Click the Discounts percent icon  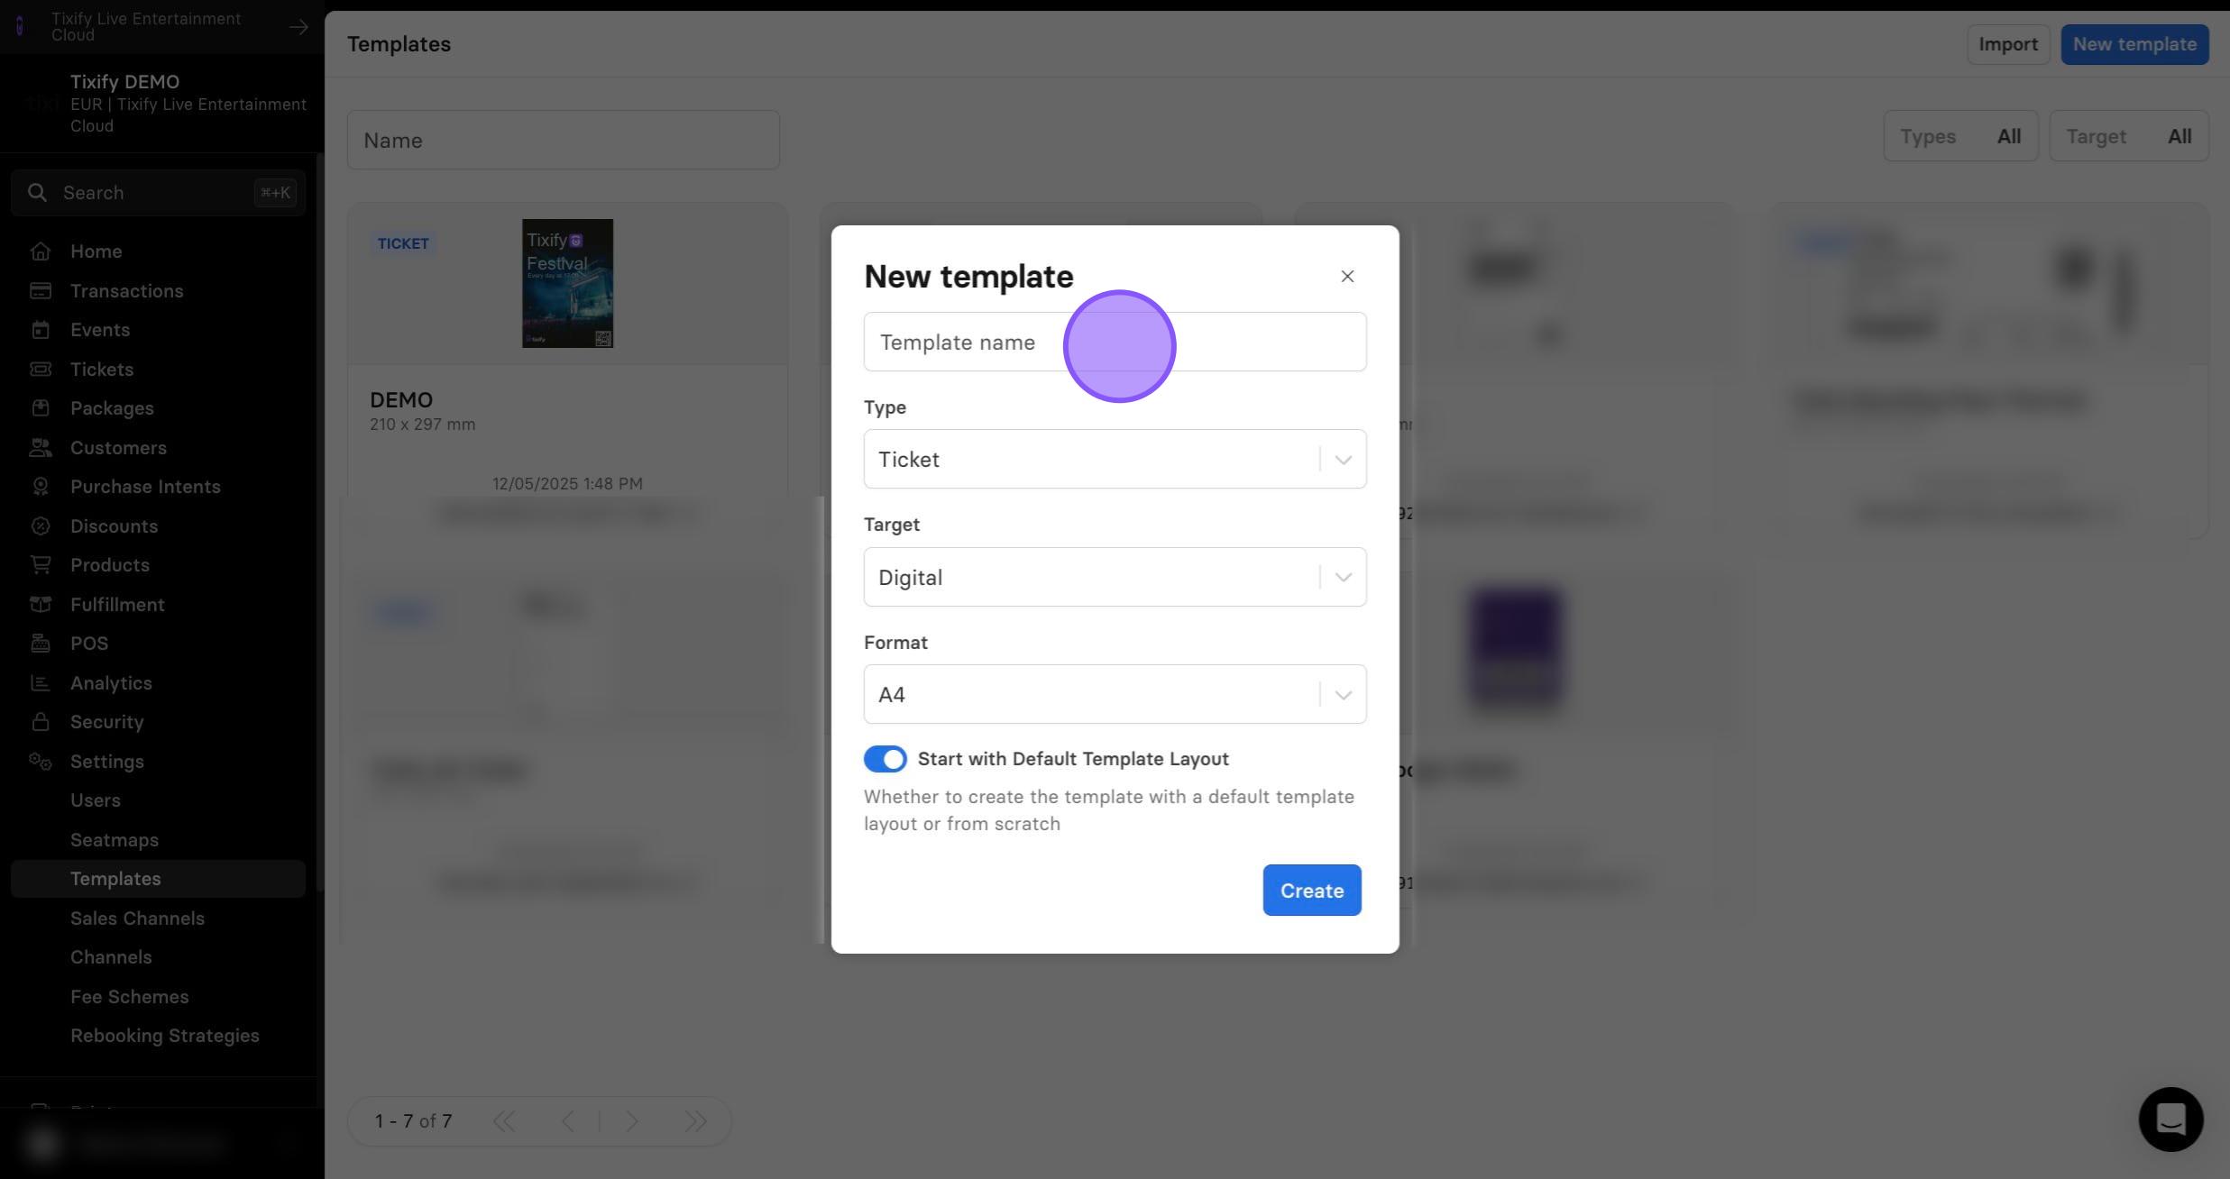41,526
